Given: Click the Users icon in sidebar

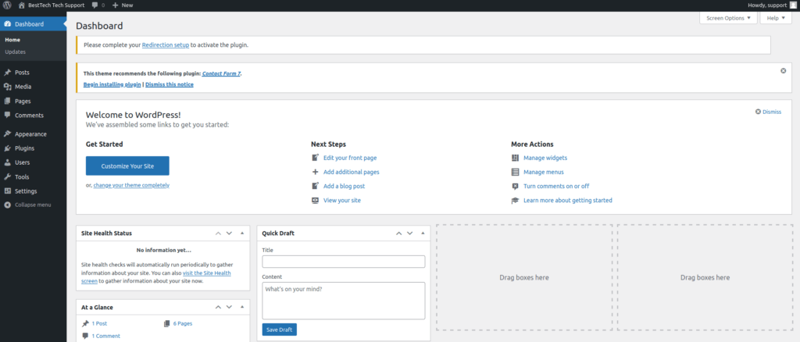Looking at the screenshot, I should 8,162.
